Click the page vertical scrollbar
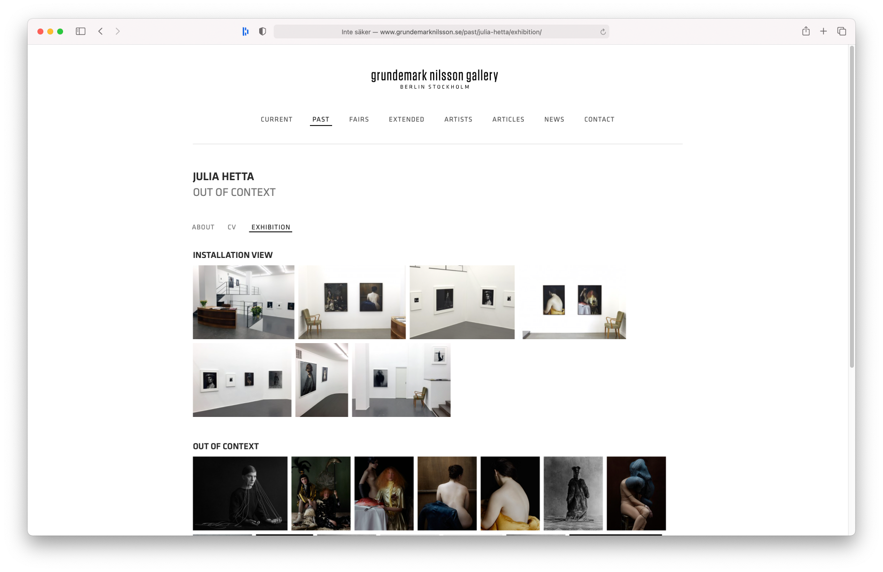 851,207
